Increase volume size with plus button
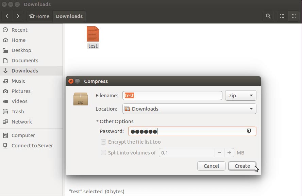Viewport: 302px width, 196px height. point(229,153)
